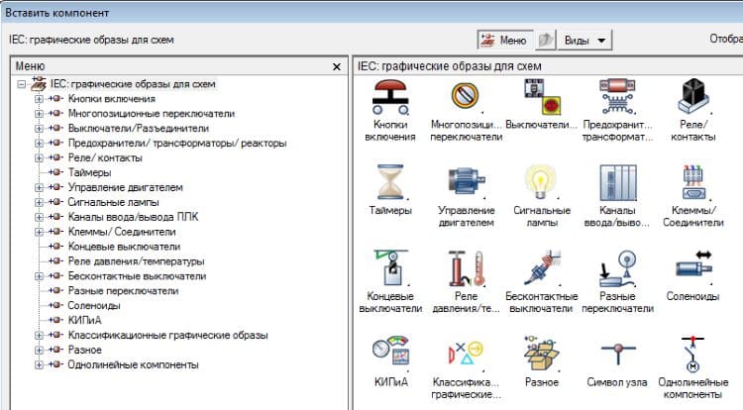Select Управление двигателем tree label
The image size is (743, 410).
tap(125, 187)
